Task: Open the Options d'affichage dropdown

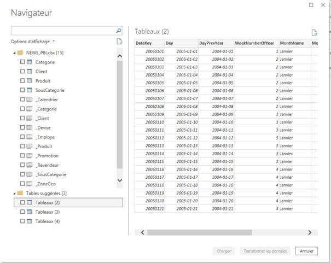Action: [33, 42]
